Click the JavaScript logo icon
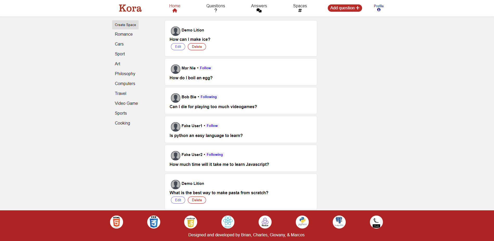The height and width of the screenshot is (241, 494). [x=191, y=222]
